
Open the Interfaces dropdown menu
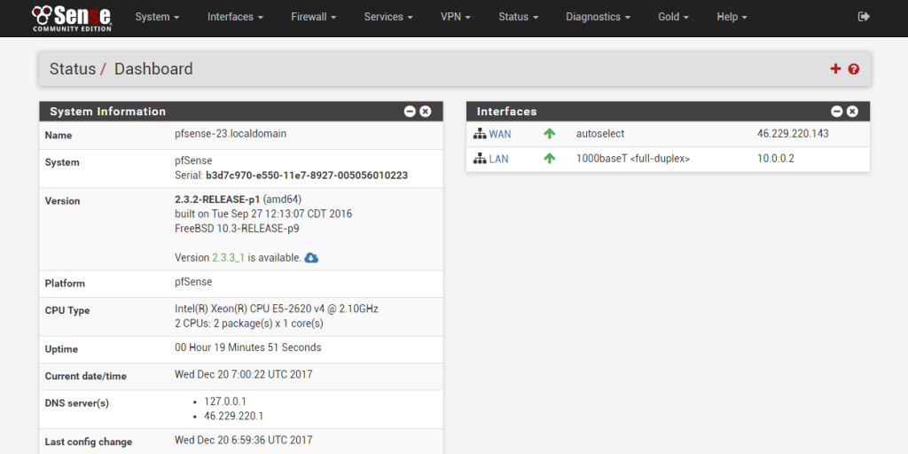pos(235,18)
